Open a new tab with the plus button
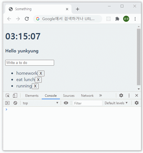Viewport: 143px width, 153px height. [78, 9]
